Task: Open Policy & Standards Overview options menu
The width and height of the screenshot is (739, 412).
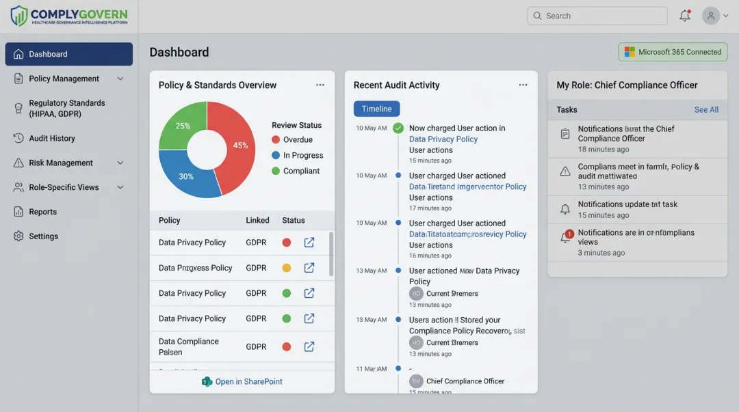Action: pos(320,85)
